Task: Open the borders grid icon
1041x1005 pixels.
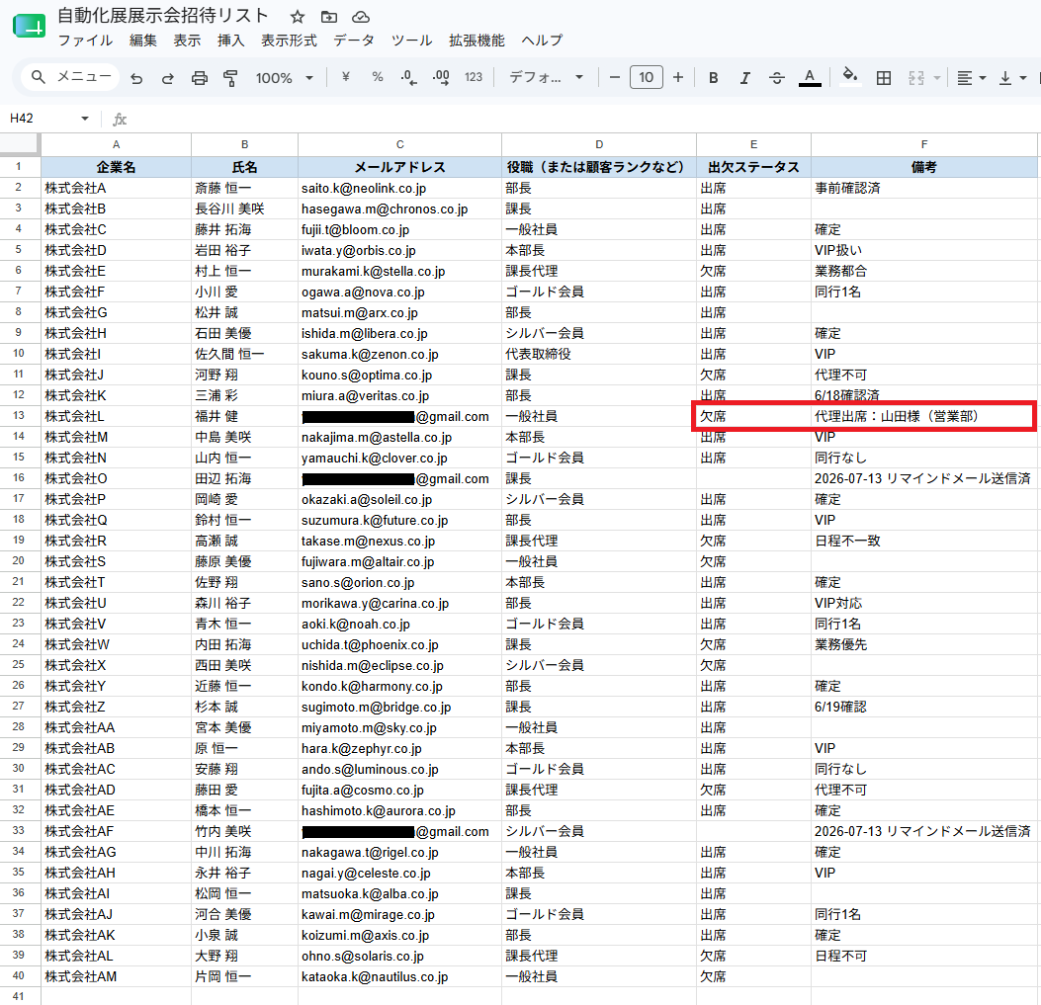Action: [x=884, y=78]
